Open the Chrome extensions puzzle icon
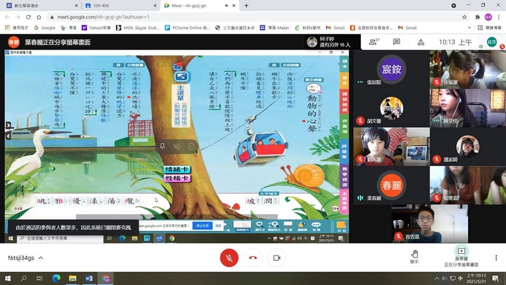Viewport: 506px width, 285px height. coord(478,17)
